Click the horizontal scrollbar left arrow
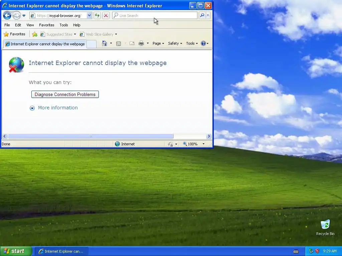 [x=5, y=136]
